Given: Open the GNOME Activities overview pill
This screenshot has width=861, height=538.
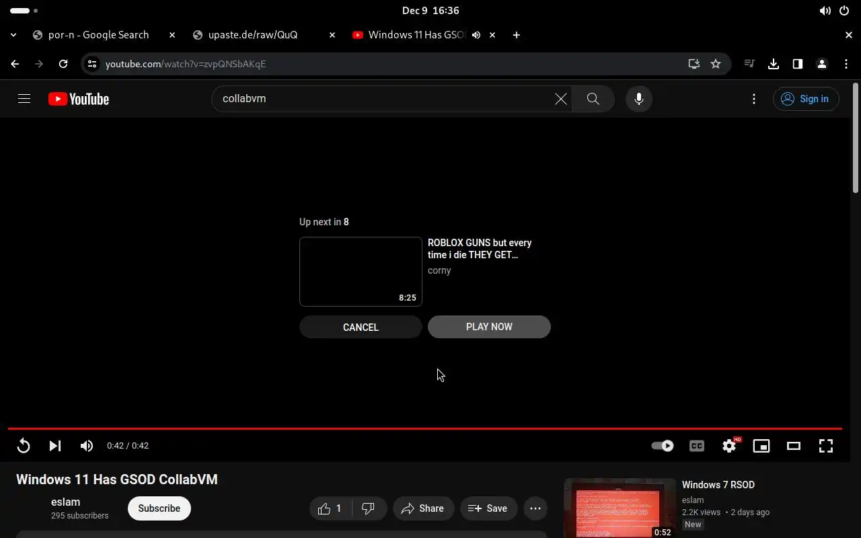Looking at the screenshot, I should (24, 11).
